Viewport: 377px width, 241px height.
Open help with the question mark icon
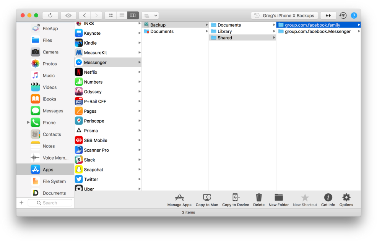354,15
